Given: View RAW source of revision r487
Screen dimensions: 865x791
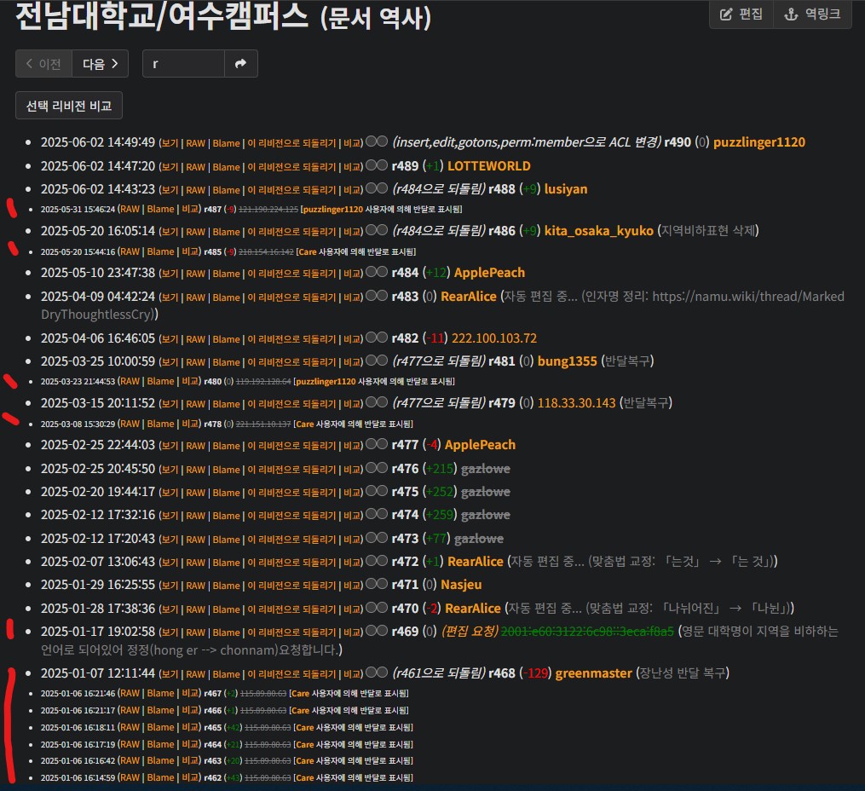Looking at the screenshot, I should 130,209.
